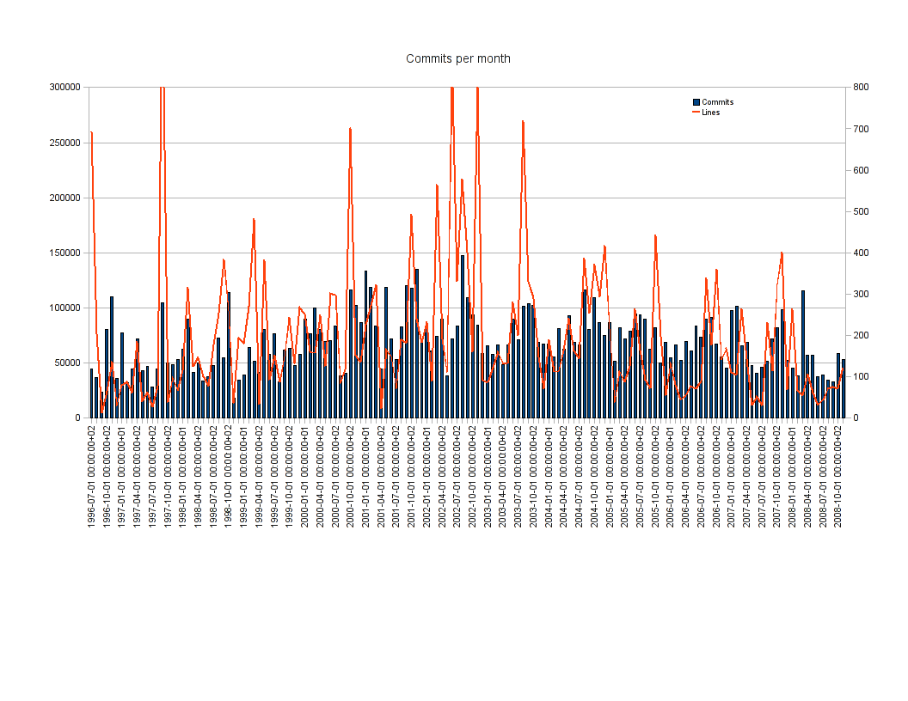Click the last blue bar at chart's right
This screenshot has height=701, width=908.
(844, 389)
